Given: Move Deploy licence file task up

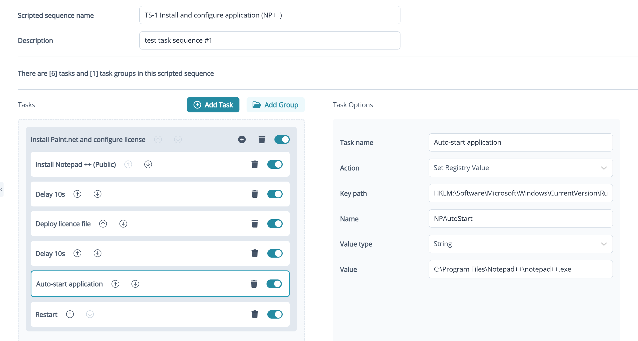Looking at the screenshot, I should point(103,224).
